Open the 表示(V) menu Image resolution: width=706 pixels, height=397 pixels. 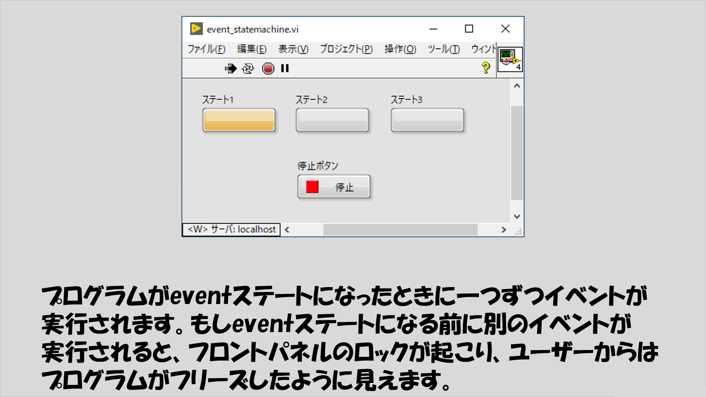[293, 49]
